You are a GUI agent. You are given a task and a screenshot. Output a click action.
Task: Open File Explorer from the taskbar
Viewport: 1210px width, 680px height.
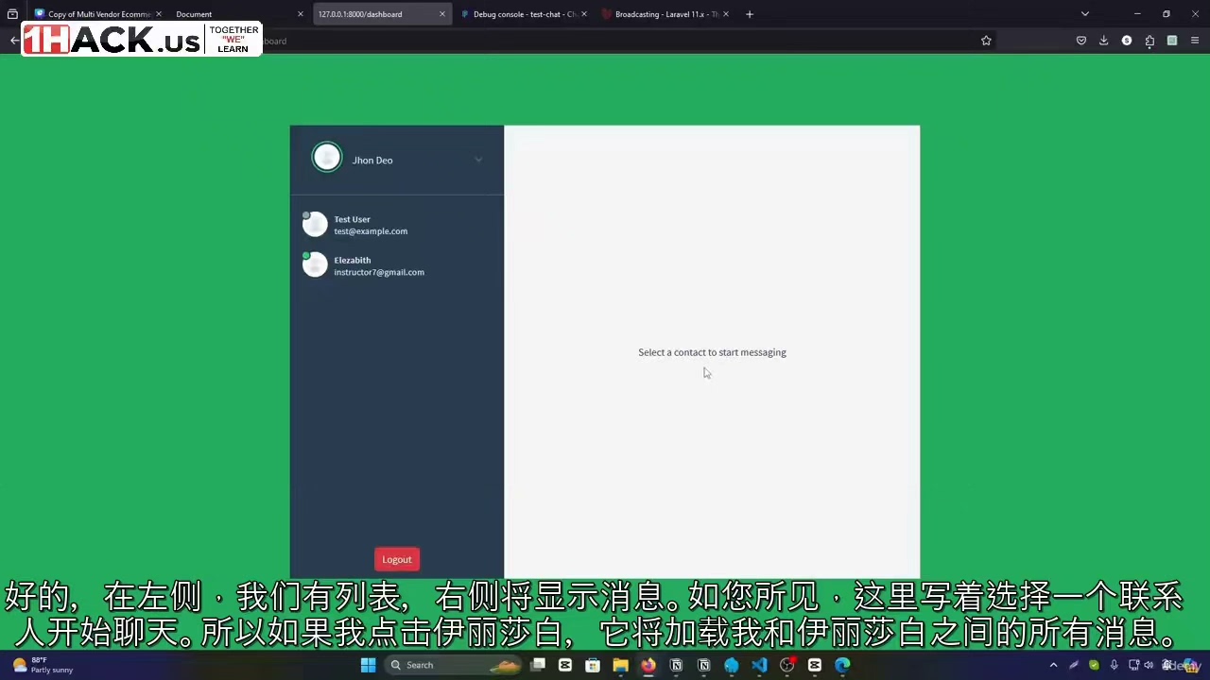[x=620, y=665]
